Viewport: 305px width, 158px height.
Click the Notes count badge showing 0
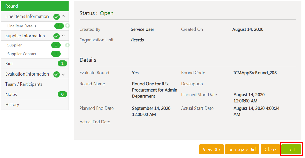[x=62, y=94]
